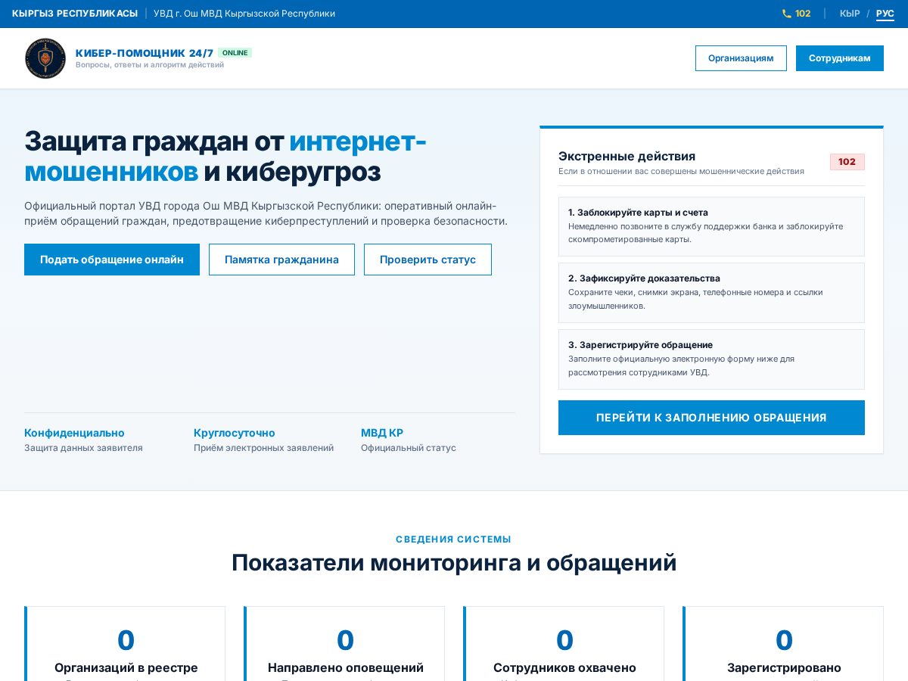Click the Конфиденциально feature label
908x681 pixels.
tap(74, 433)
